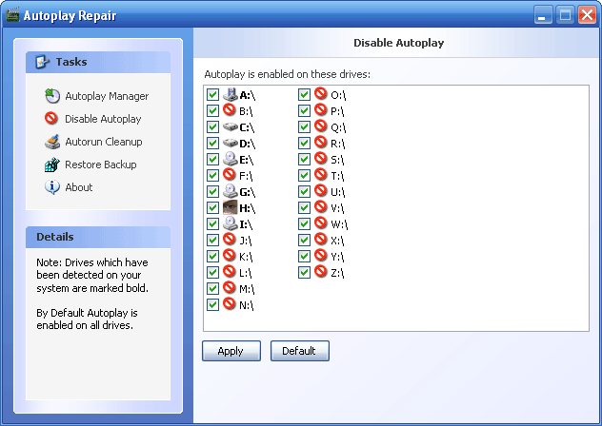The width and height of the screenshot is (602, 426).
Task: Click the Details panel header
Action: [98, 237]
